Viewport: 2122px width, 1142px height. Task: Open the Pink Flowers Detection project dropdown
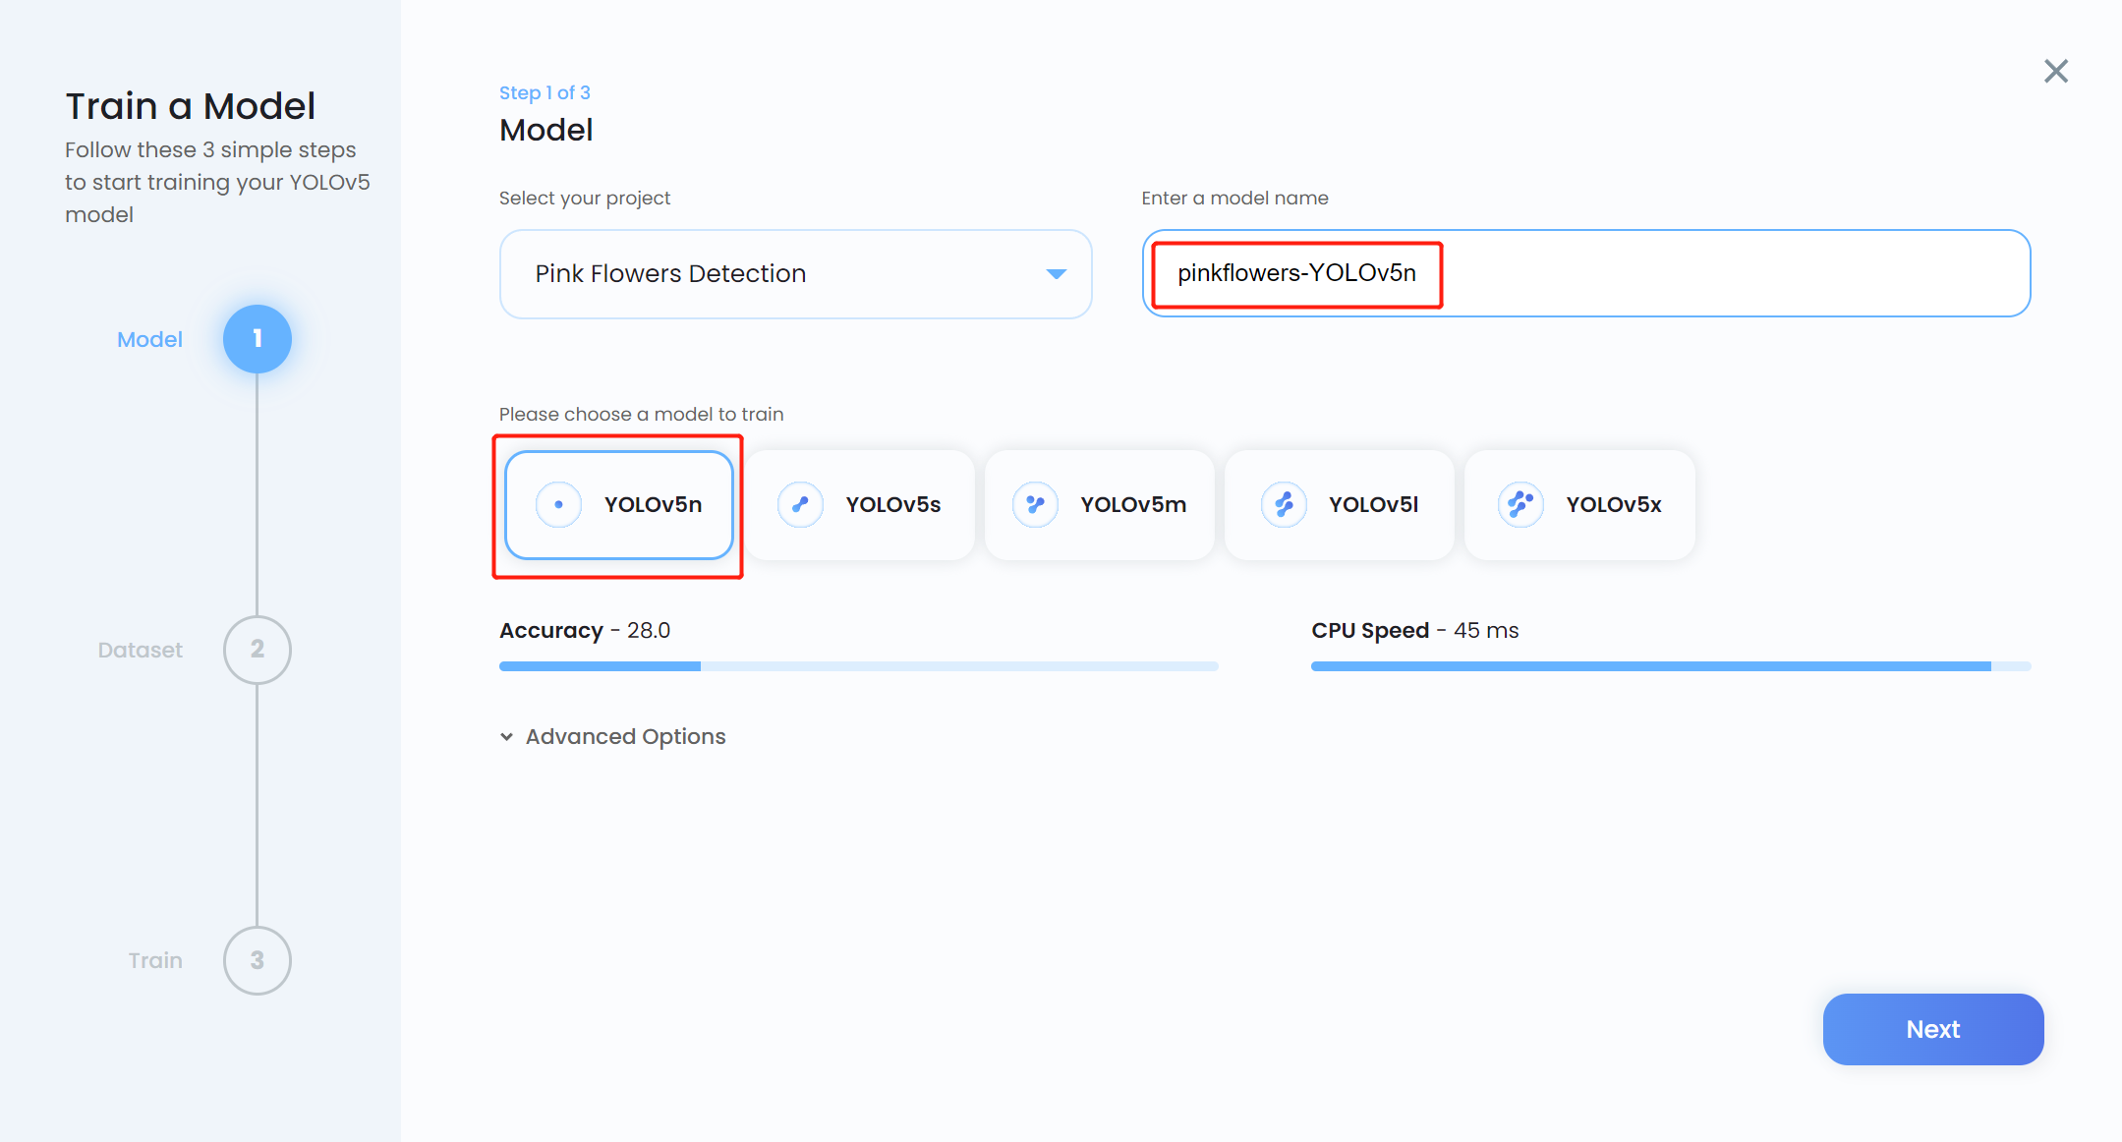click(x=795, y=274)
